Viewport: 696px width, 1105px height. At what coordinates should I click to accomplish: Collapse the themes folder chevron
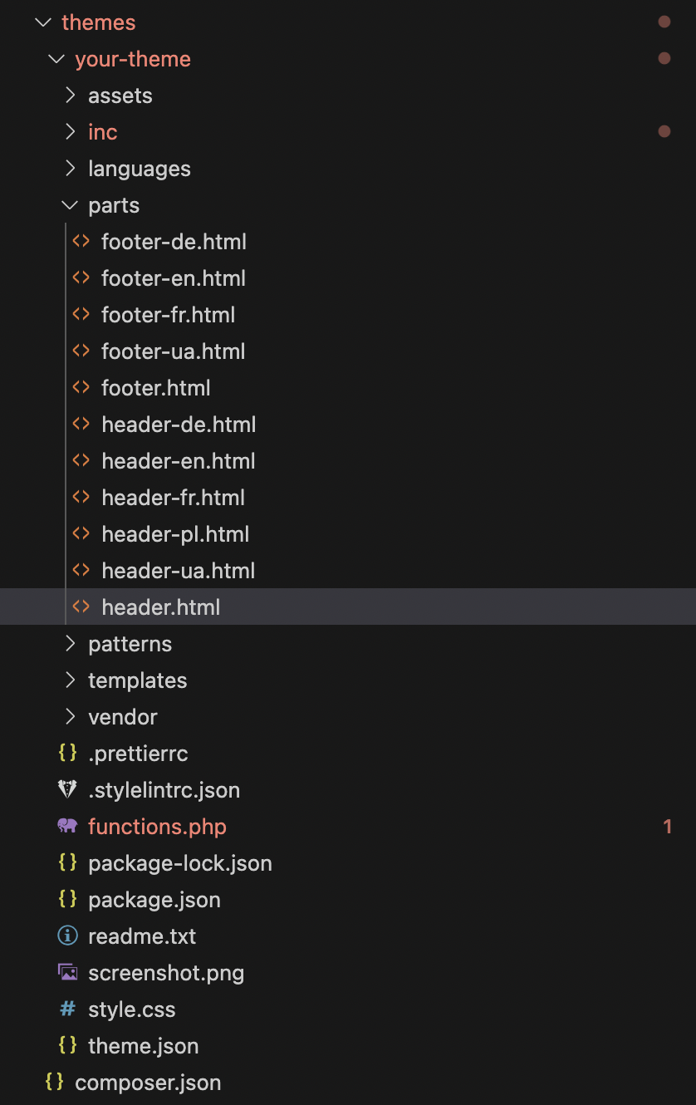(x=43, y=22)
